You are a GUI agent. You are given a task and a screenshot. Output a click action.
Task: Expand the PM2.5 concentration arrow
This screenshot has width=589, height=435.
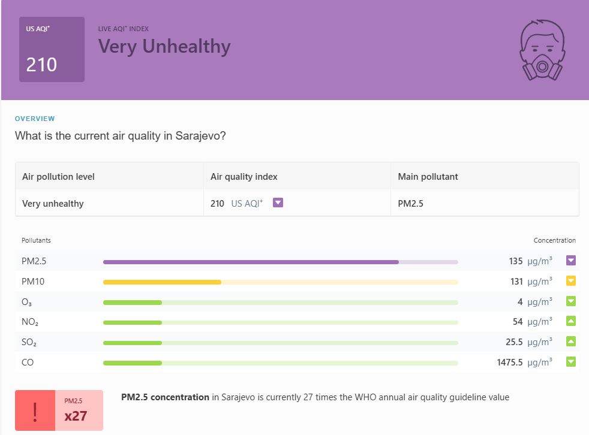pyautogui.click(x=571, y=261)
